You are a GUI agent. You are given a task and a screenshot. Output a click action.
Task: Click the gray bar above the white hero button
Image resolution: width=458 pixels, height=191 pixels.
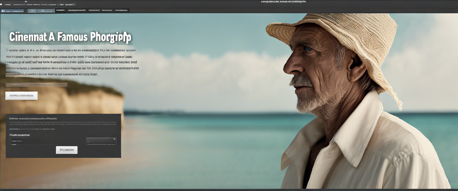36,85
